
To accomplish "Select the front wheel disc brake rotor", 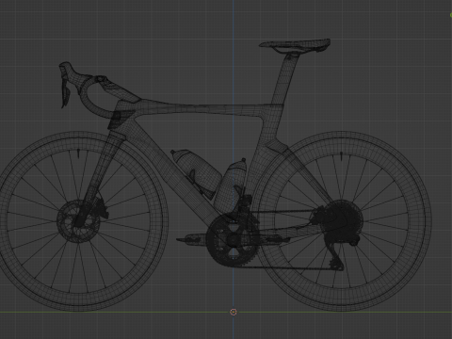I will (x=78, y=220).
